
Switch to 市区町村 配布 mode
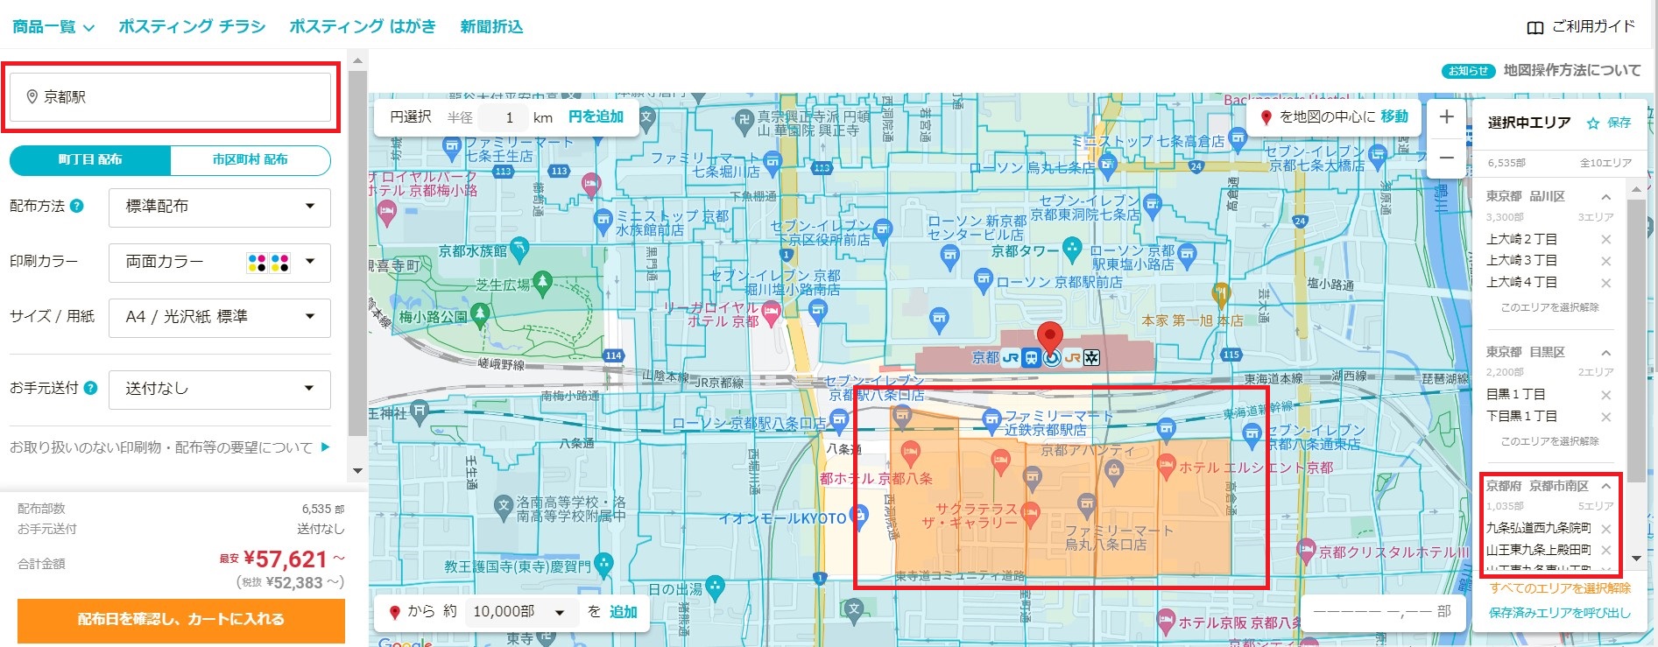(250, 160)
